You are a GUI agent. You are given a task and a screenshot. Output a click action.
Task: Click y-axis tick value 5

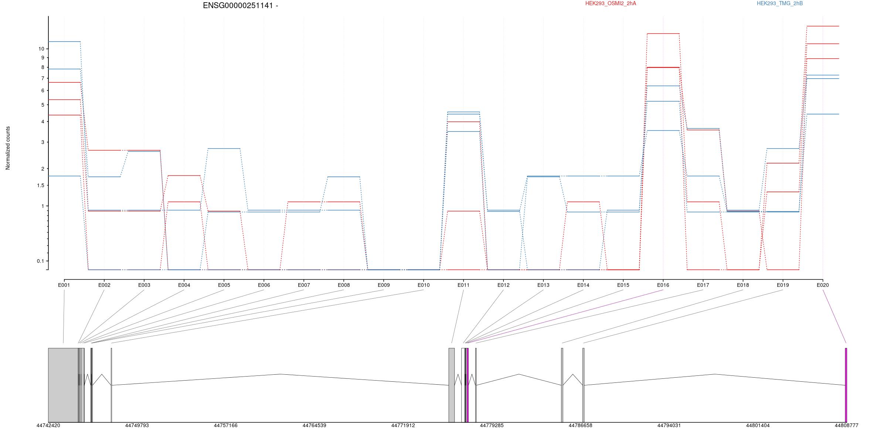[43, 105]
